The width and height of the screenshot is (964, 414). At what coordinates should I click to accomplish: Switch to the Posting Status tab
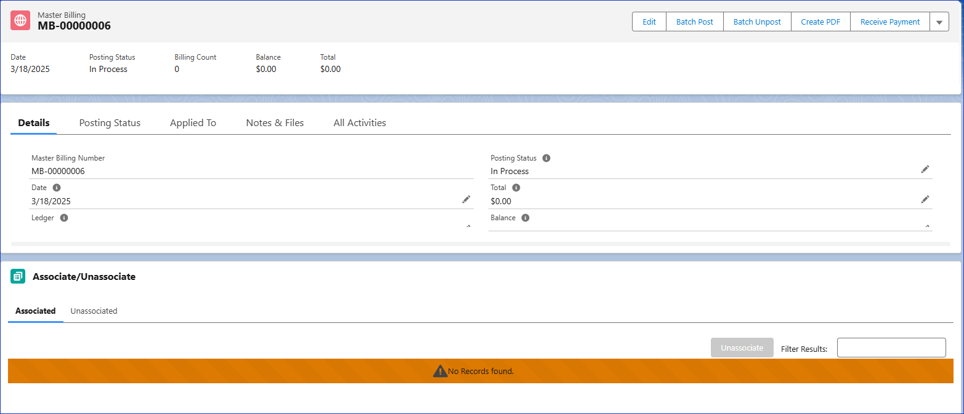click(110, 123)
